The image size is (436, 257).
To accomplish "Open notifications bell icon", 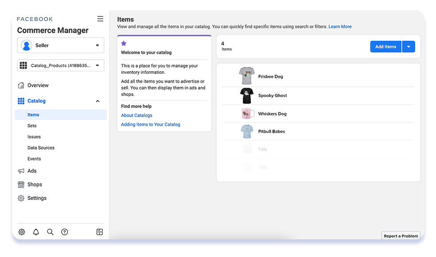I will click(36, 232).
